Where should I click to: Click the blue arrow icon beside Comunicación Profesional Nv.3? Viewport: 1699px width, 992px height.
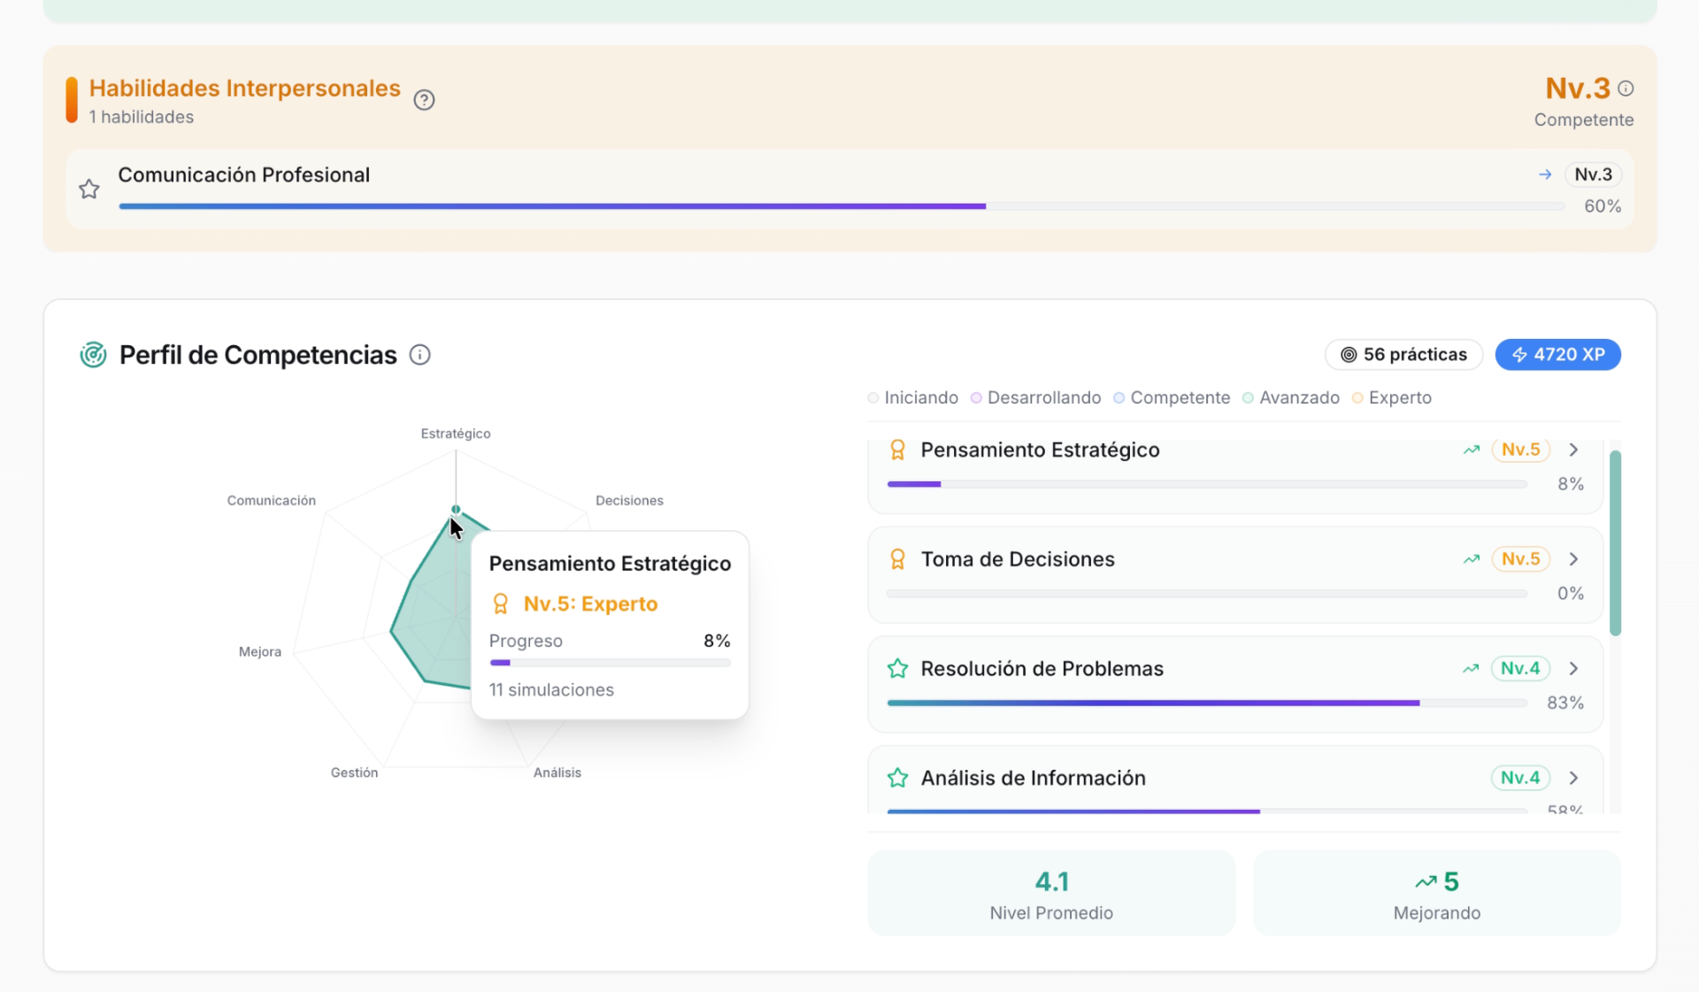click(1545, 174)
